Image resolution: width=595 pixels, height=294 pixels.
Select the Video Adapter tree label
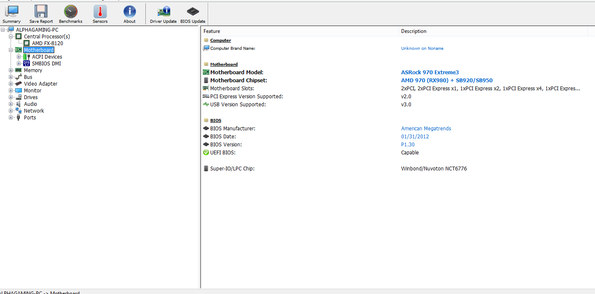pos(40,84)
